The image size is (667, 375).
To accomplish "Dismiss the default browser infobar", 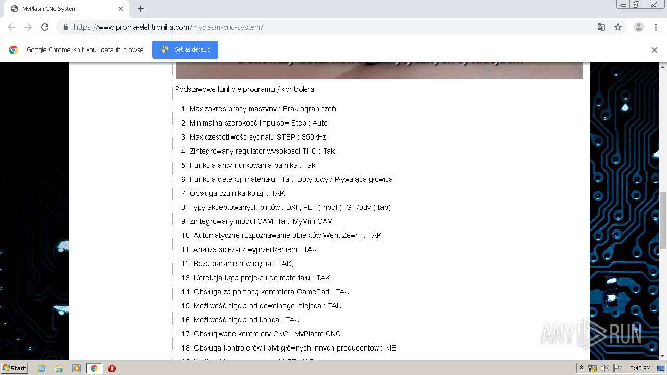I will [654, 50].
